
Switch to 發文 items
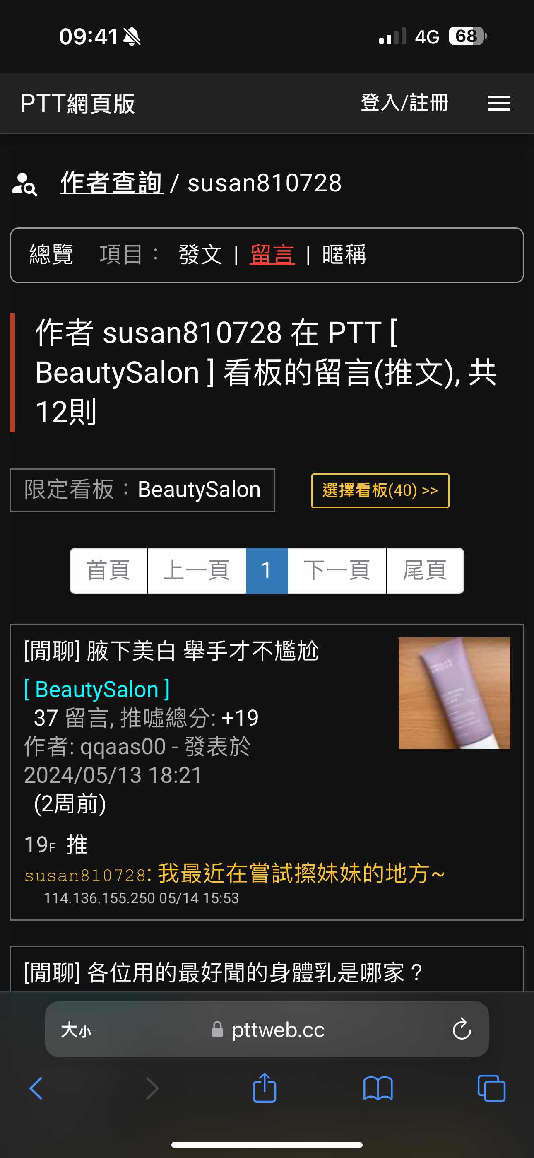click(200, 255)
